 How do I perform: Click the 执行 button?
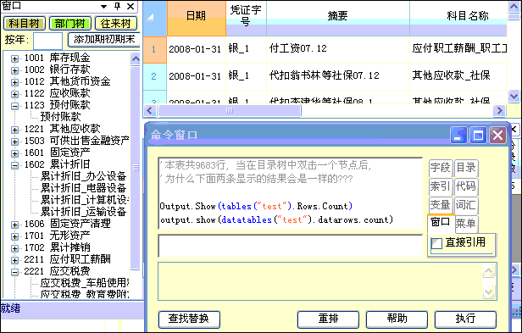click(465, 319)
